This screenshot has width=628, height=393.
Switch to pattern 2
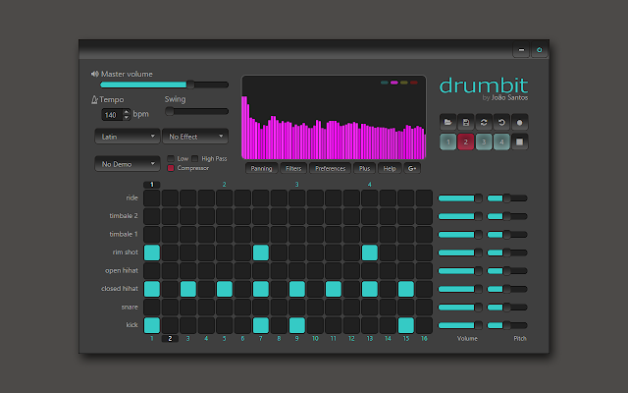click(466, 141)
